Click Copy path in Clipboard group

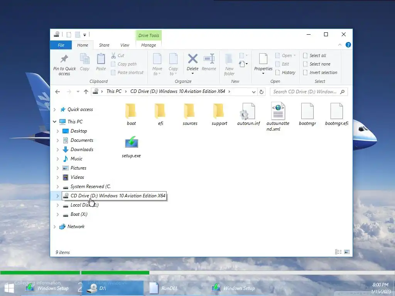[x=124, y=64]
